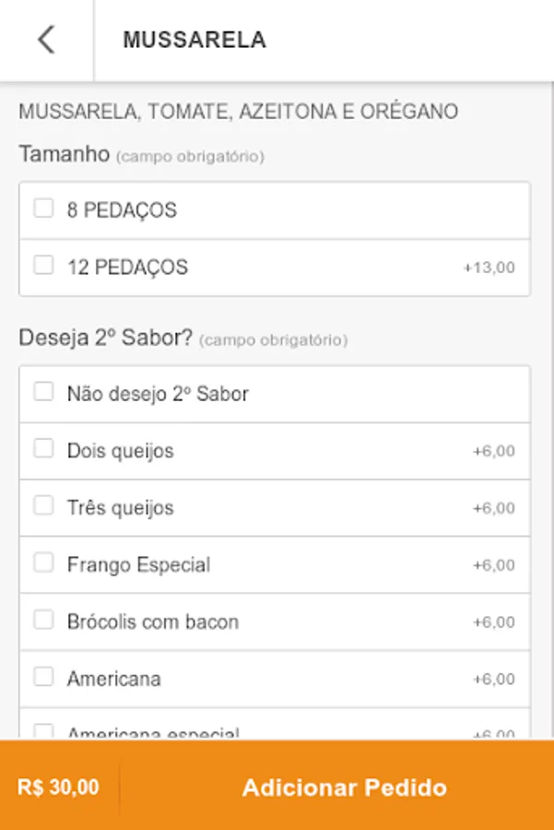Image resolution: width=554 pixels, height=830 pixels.
Task: Tap the 12 PEDAÇOS +13,00 price
Action: click(x=489, y=267)
